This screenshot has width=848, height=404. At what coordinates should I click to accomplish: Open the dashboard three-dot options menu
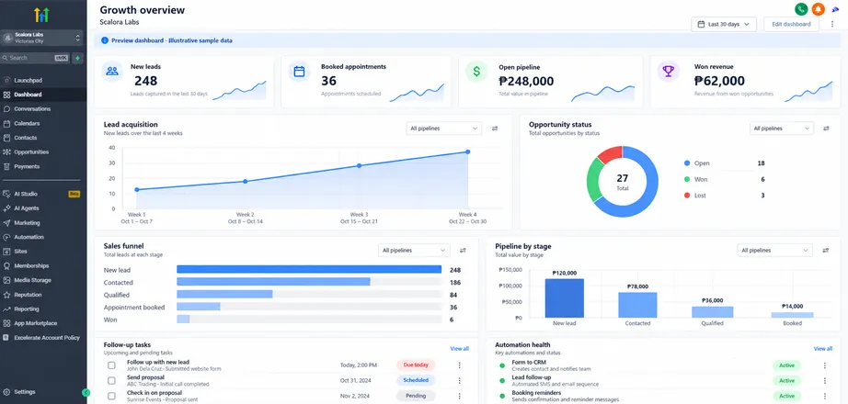click(x=832, y=24)
